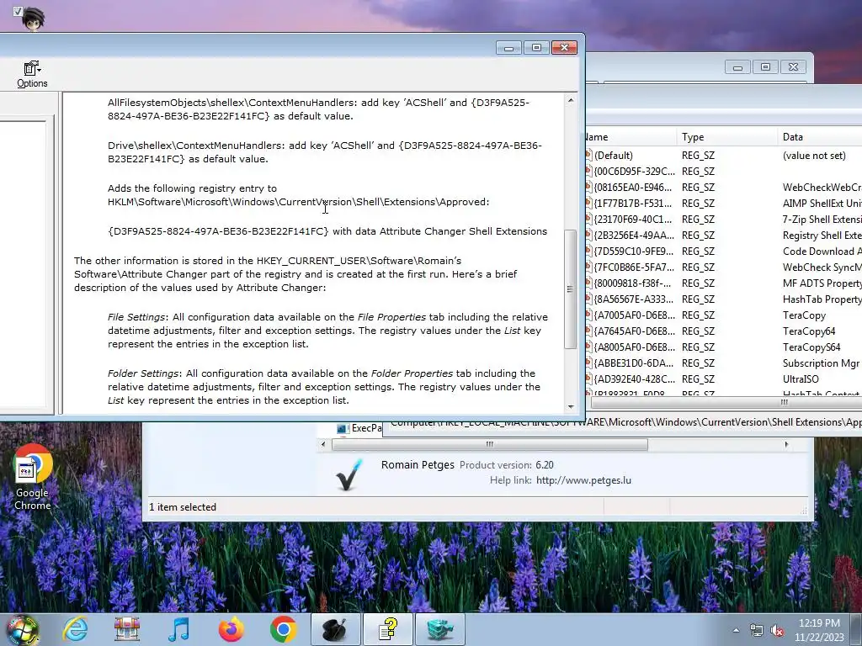The image size is (862, 646).
Task: Click the market stall icon in the taskbar
Action: [127, 629]
